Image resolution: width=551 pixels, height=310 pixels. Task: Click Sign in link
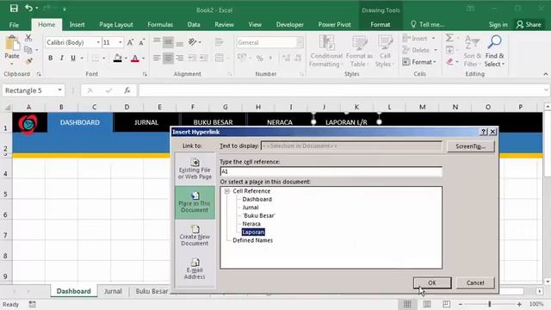[x=498, y=25]
